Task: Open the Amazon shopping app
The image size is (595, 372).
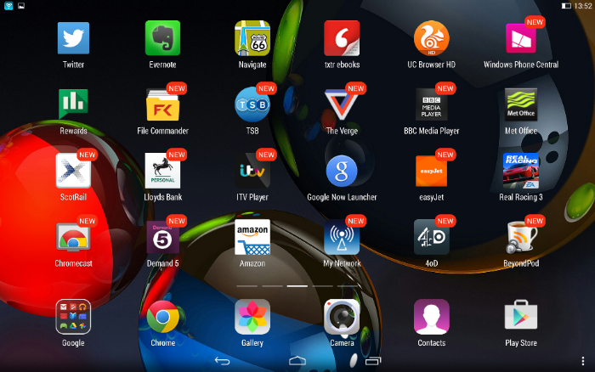Action: click(252, 237)
